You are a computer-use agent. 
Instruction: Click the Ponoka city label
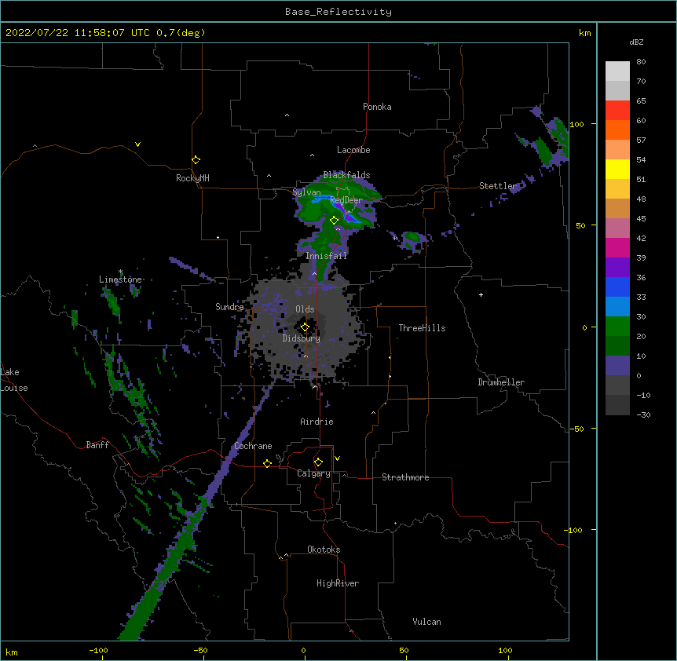(x=377, y=107)
